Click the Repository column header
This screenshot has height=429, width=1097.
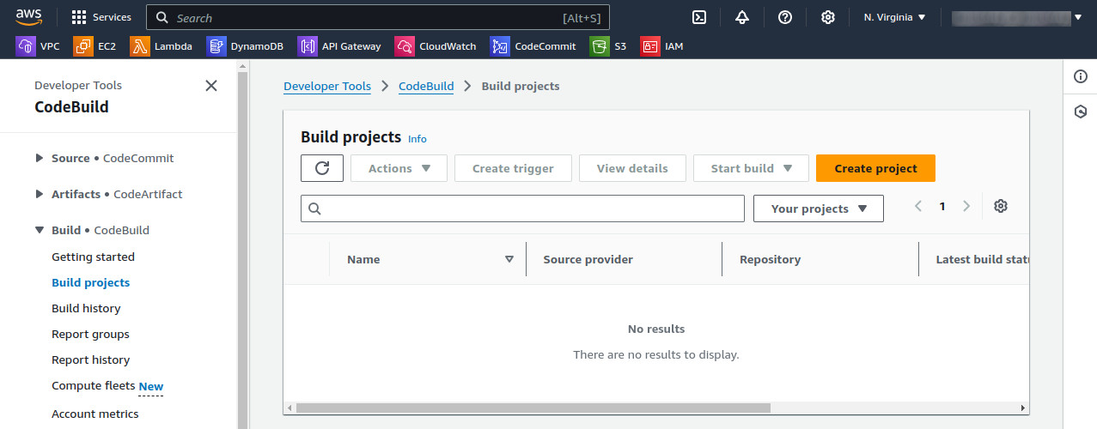(x=770, y=259)
